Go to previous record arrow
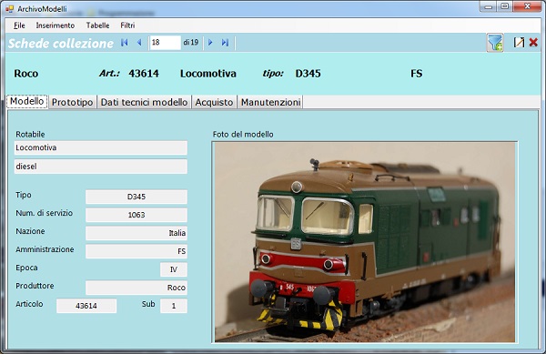The height and width of the screenshot is (354, 546). 139,43
